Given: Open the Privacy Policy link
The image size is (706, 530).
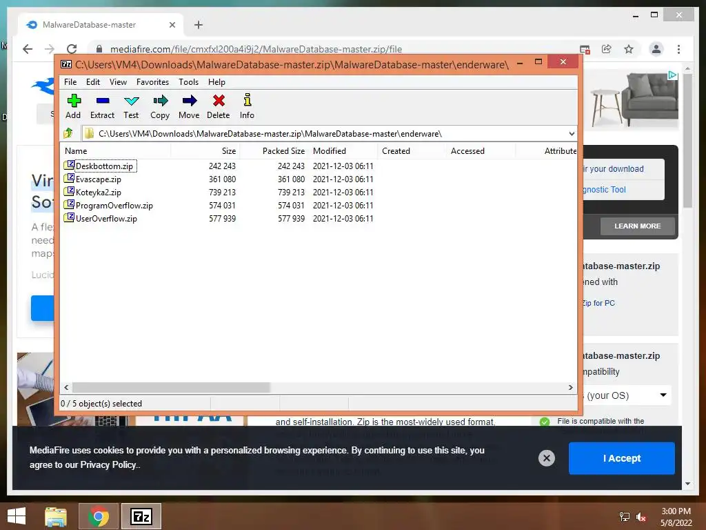Looking at the screenshot, I should click(x=108, y=464).
